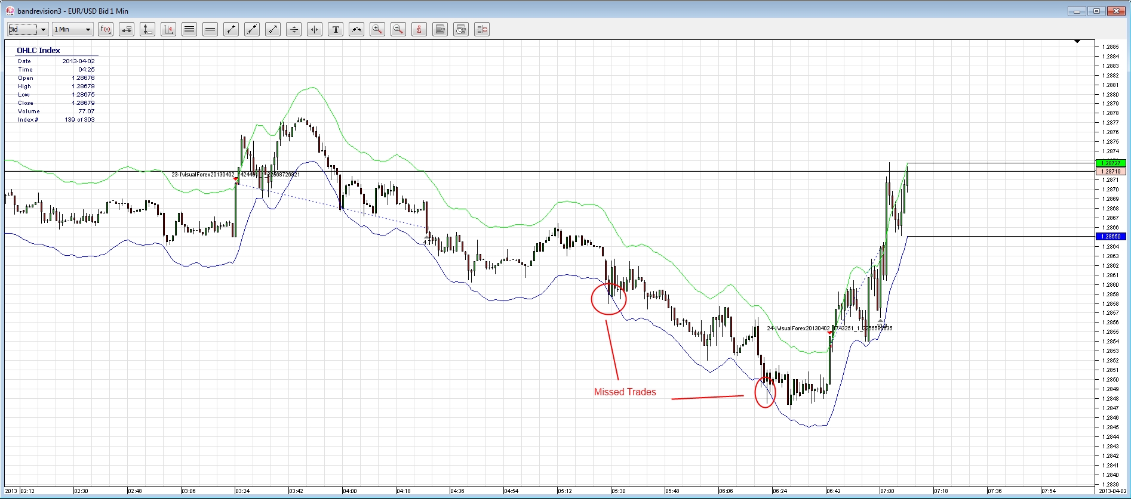Click the blue 1.28650 price label
1131x499 pixels.
[1111, 236]
